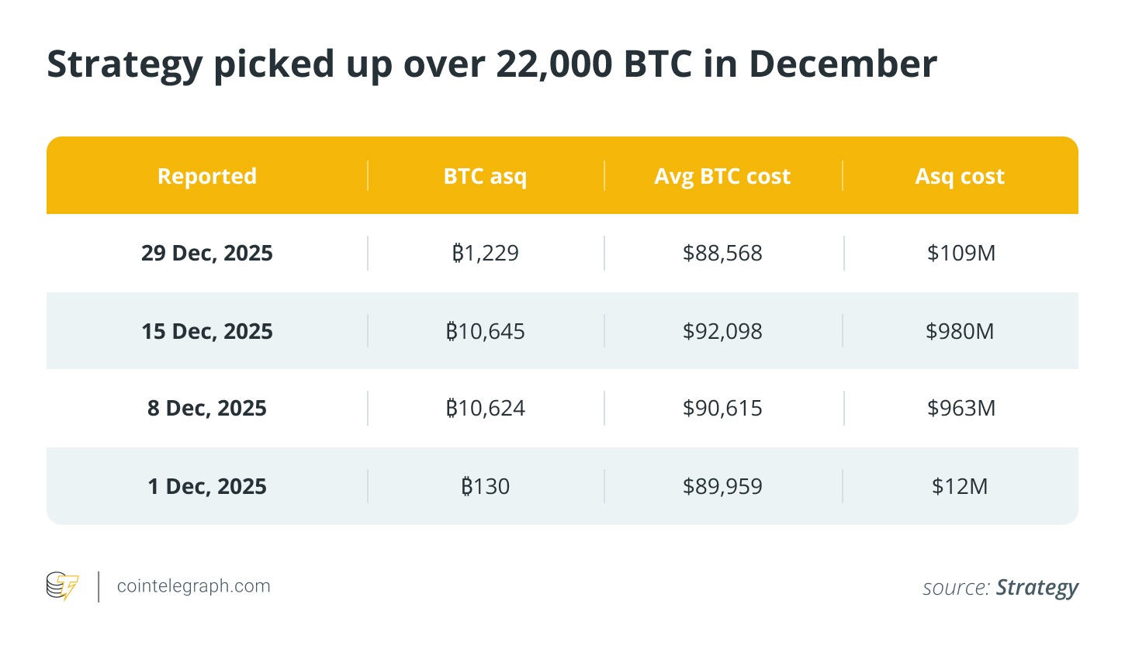This screenshot has height=649, width=1125.
Task: Click the ₿10,645 acquisition cell
Action: 485,332
